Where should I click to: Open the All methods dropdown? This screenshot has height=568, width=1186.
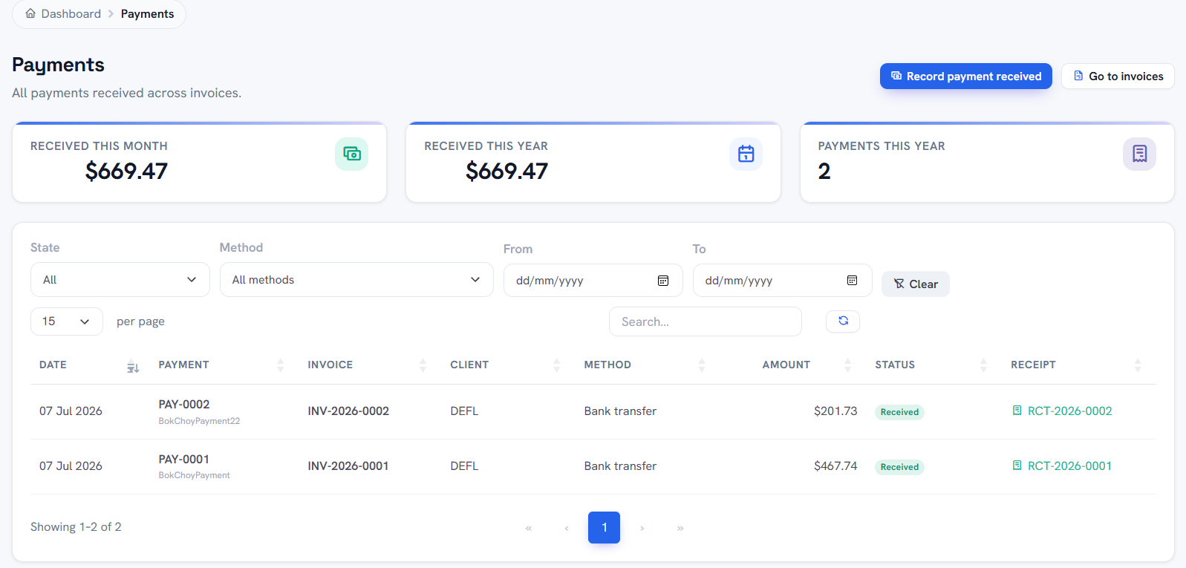coord(356,280)
